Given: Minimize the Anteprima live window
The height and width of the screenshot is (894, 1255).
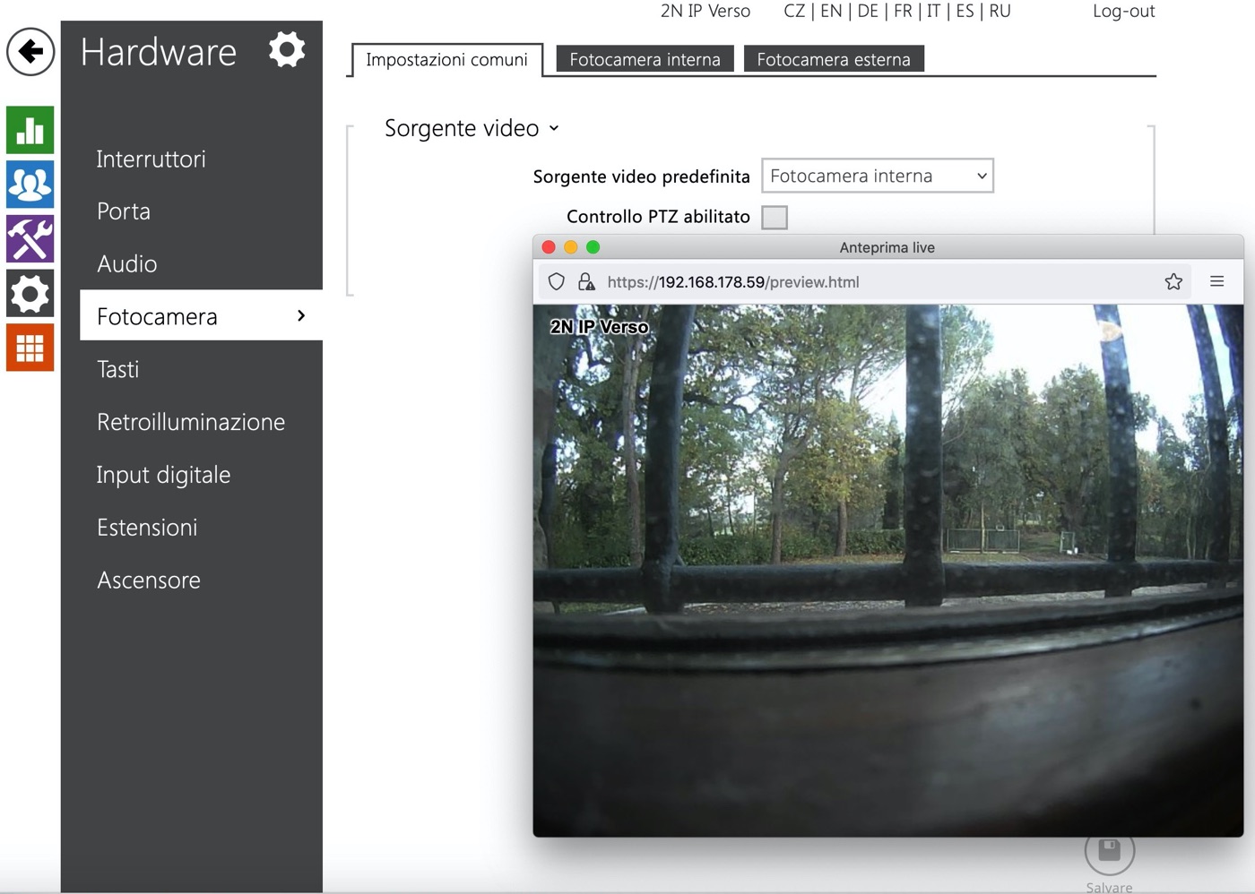Looking at the screenshot, I should tap(571, 247).
